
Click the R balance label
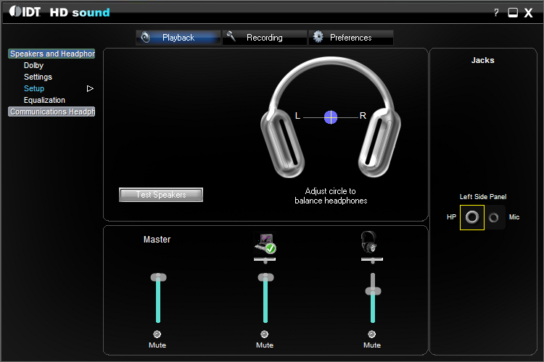point(363,116)
